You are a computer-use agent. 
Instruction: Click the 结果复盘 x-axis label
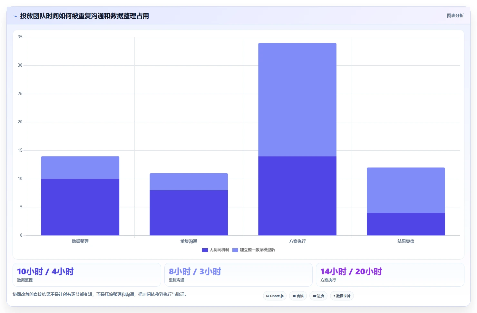pos(406,241)
